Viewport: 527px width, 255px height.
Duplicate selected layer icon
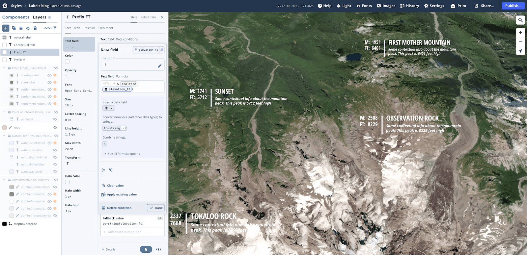14,28
